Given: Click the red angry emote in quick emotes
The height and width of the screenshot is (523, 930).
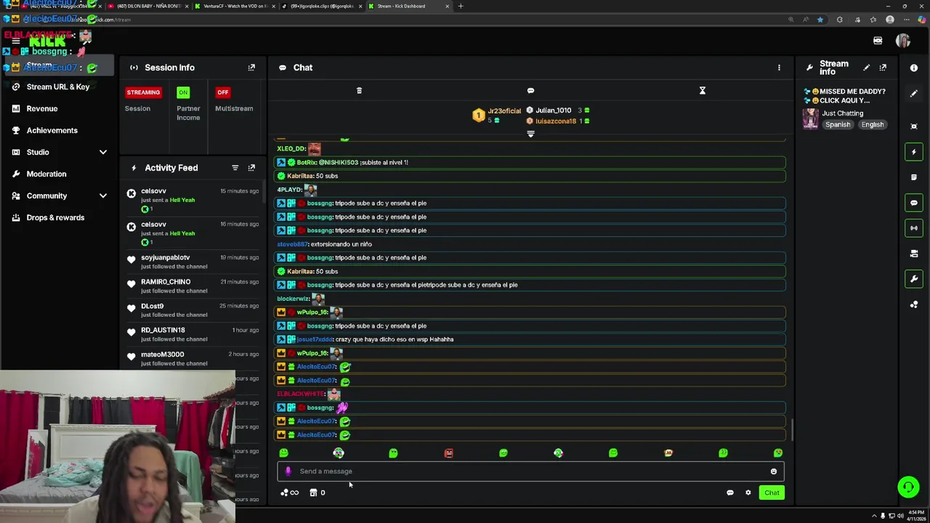Looking at the screenshot, I should click(448, 453).
